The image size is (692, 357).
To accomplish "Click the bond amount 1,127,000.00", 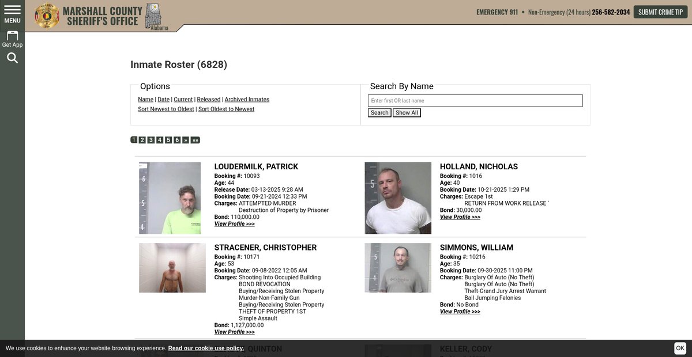I will 247,325.
